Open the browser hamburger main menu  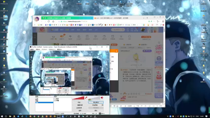coord(163,22)
